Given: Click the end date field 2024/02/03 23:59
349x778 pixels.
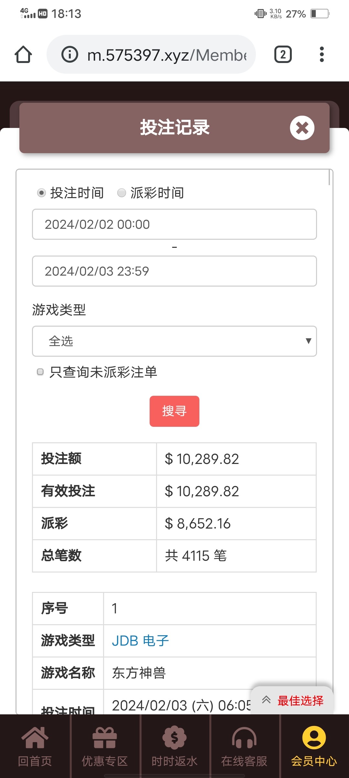Looking at the screenshot, I should click(174, 271).
